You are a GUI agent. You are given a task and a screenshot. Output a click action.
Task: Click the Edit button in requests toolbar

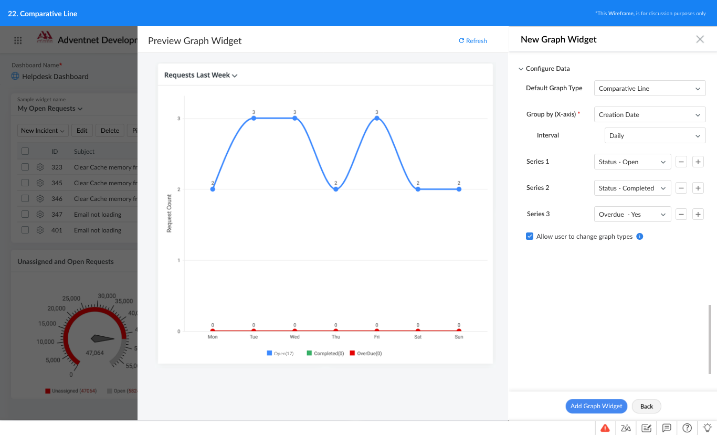[x=82, y=131]
